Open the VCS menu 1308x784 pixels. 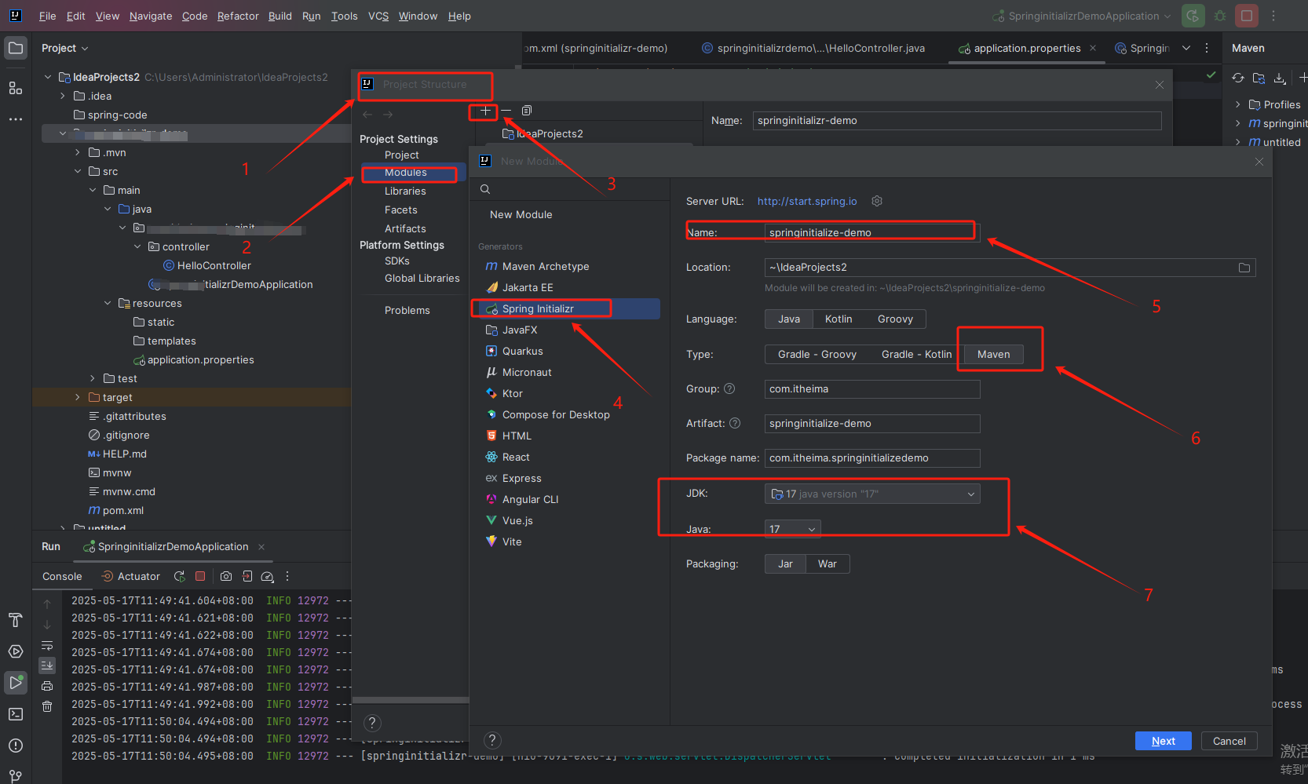378,16
